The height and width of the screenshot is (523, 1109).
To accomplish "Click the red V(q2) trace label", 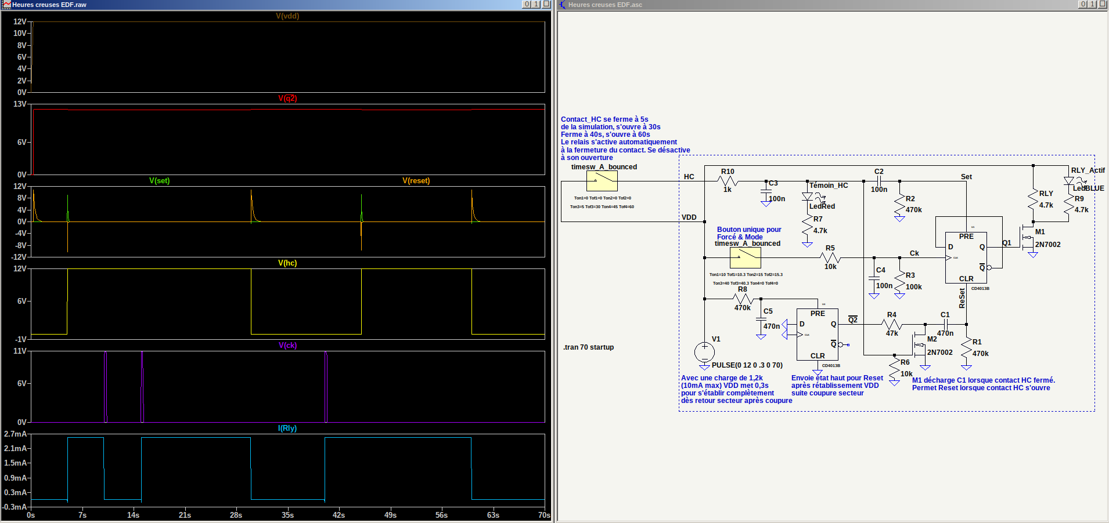I will (x=287, y=99).
